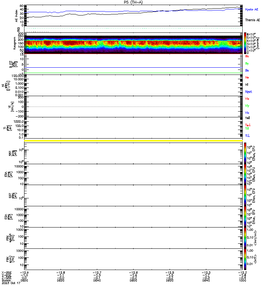Click the green "Viy" legend label

[x=247, y=106]
